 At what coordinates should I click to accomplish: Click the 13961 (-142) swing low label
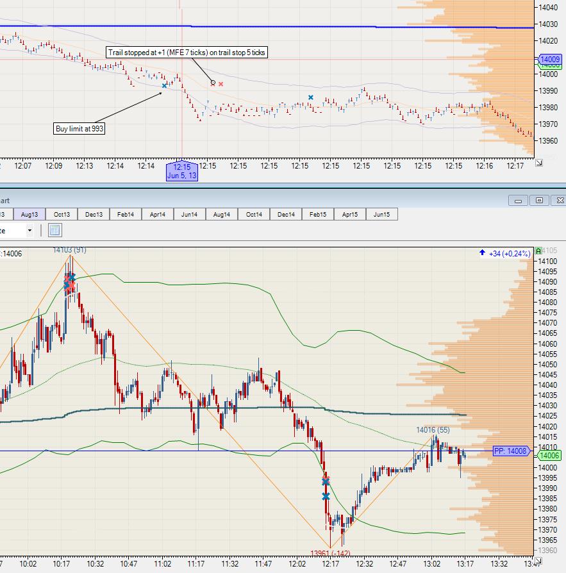(x=330, y=553)
